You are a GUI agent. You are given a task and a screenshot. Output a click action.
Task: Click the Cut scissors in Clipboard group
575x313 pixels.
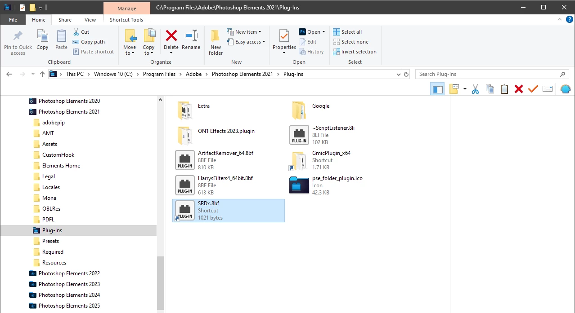[76, 32]
